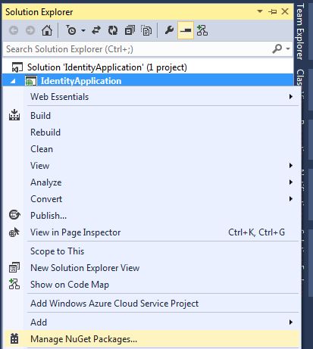Toggle Show All Files icon
313x349 pixels.
click(x=146, y=30)
